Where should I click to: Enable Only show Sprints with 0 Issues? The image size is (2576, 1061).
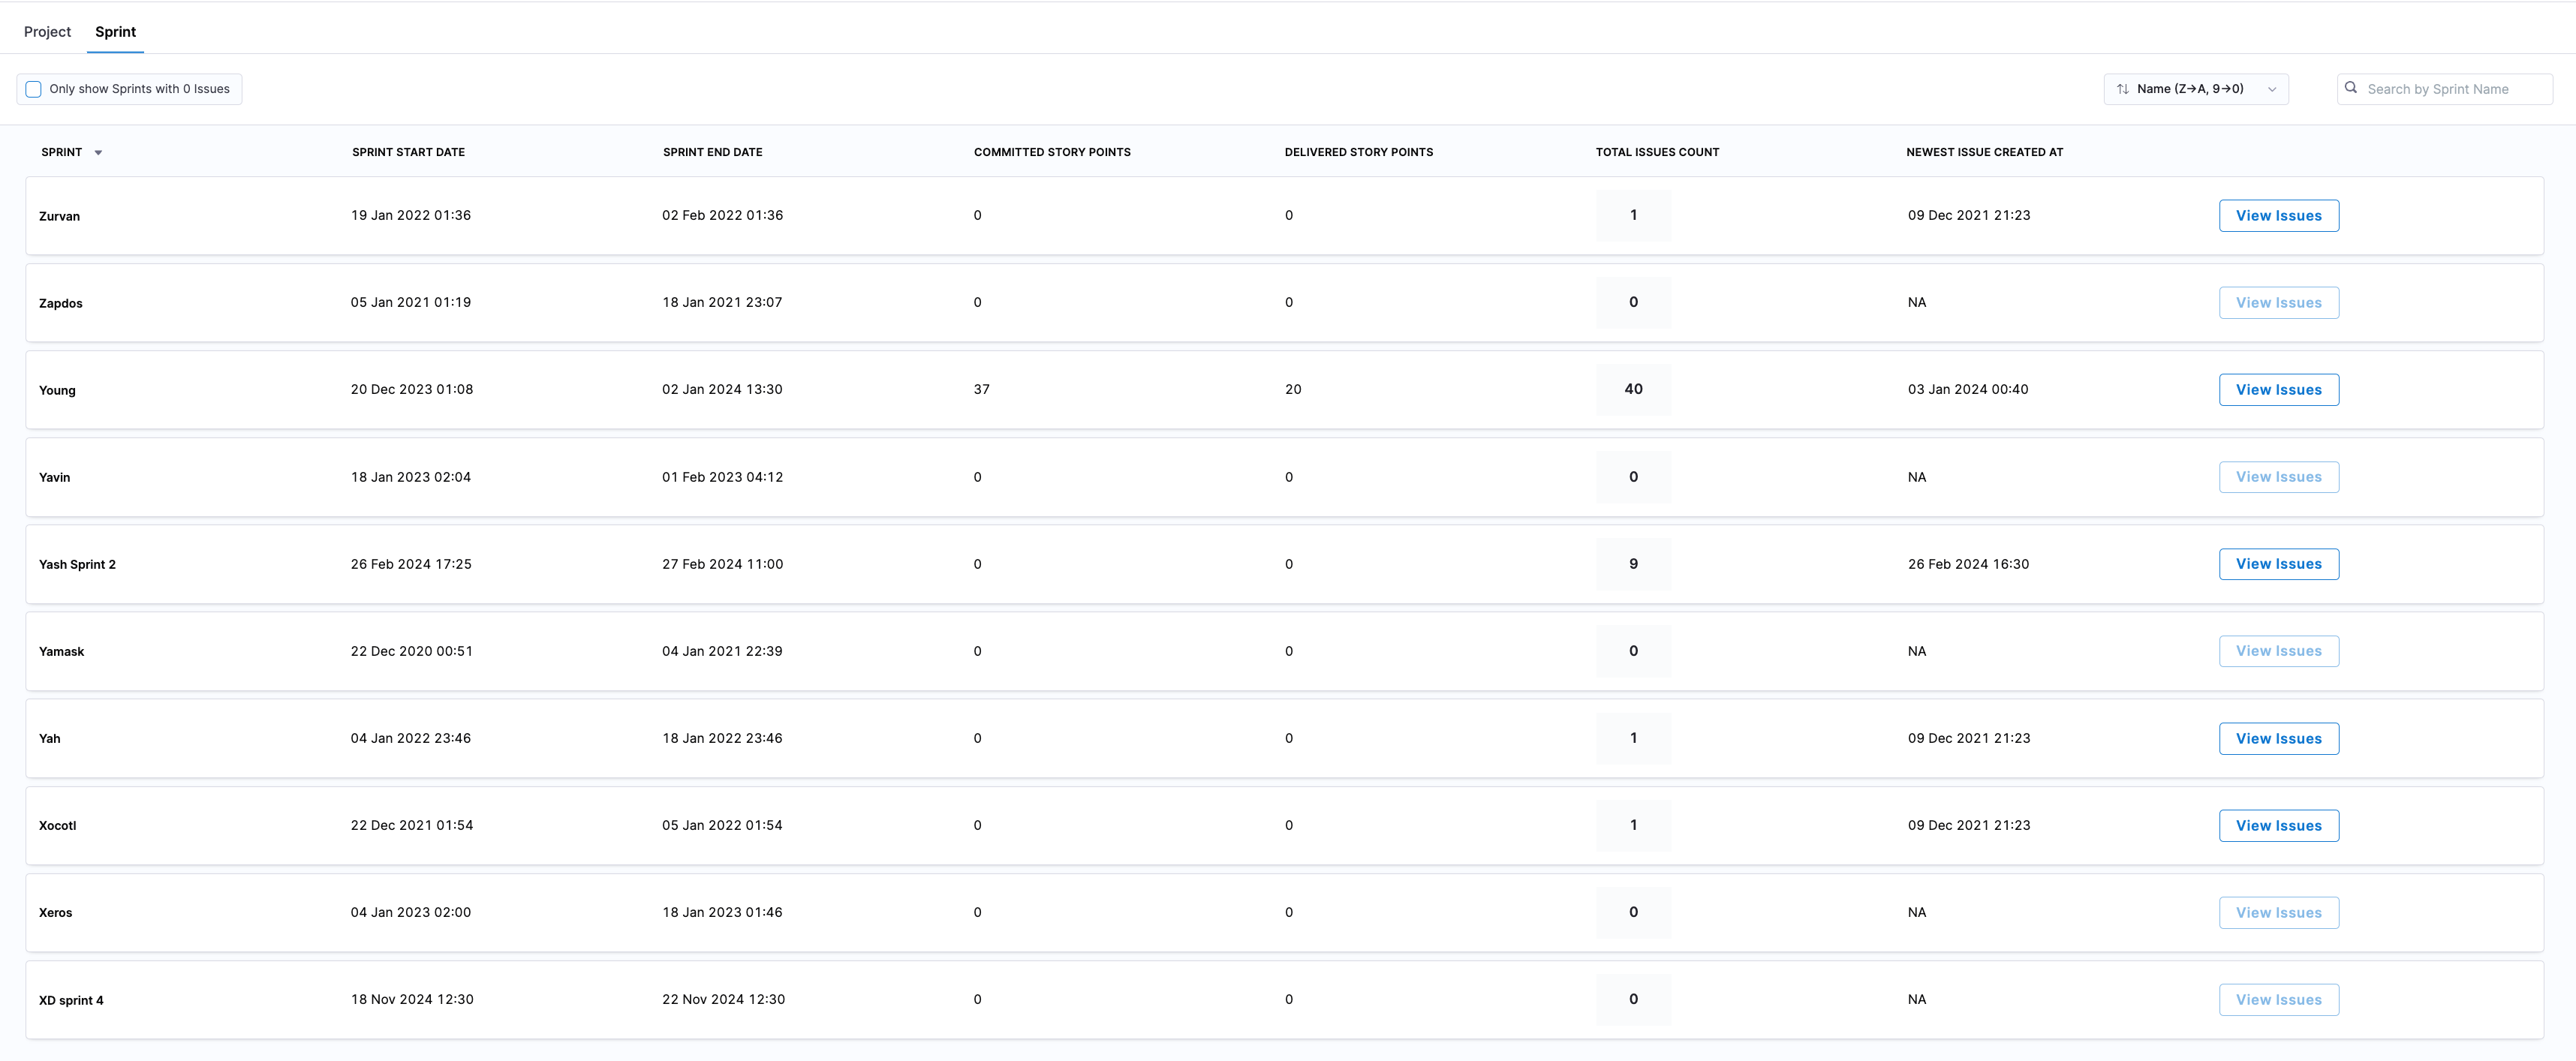point(34,89)
